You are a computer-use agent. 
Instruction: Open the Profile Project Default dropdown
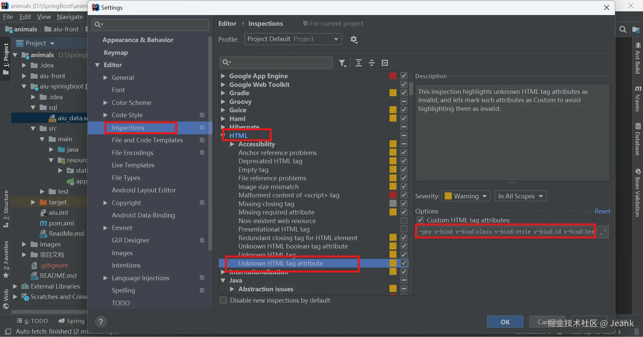pos(293,39)
